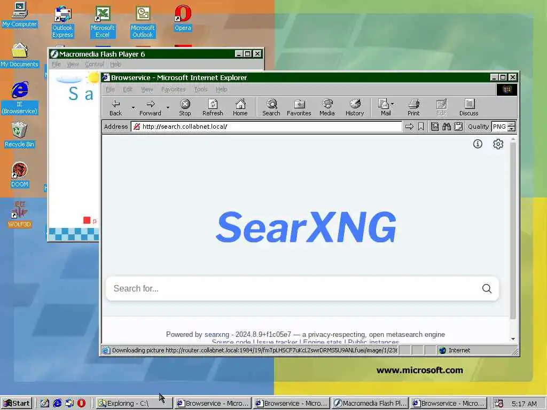The image size is (547, 410).
Task: Increase Quality with the up spinner arrow
Action: click(x=511, y=124)
